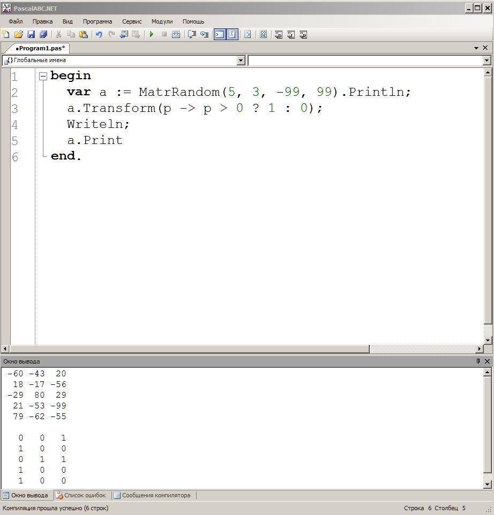Step over debugging icon
The height and width of the screenshot is (515, 494).
(x=192, y=34)
